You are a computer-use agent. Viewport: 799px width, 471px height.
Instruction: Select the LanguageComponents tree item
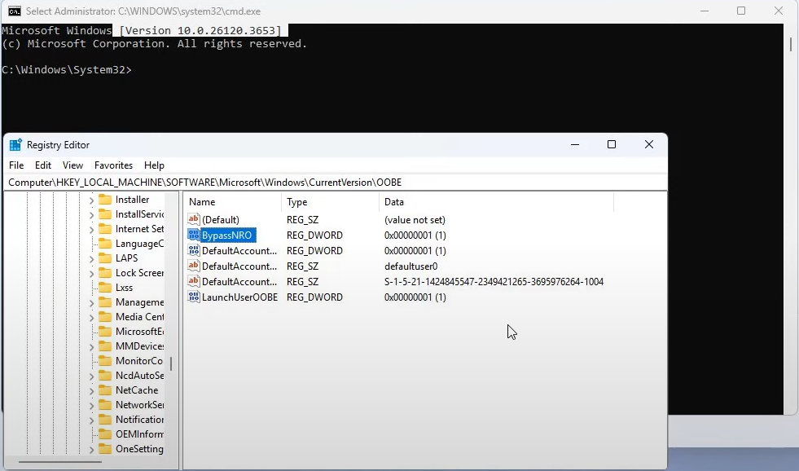[139, 244]
